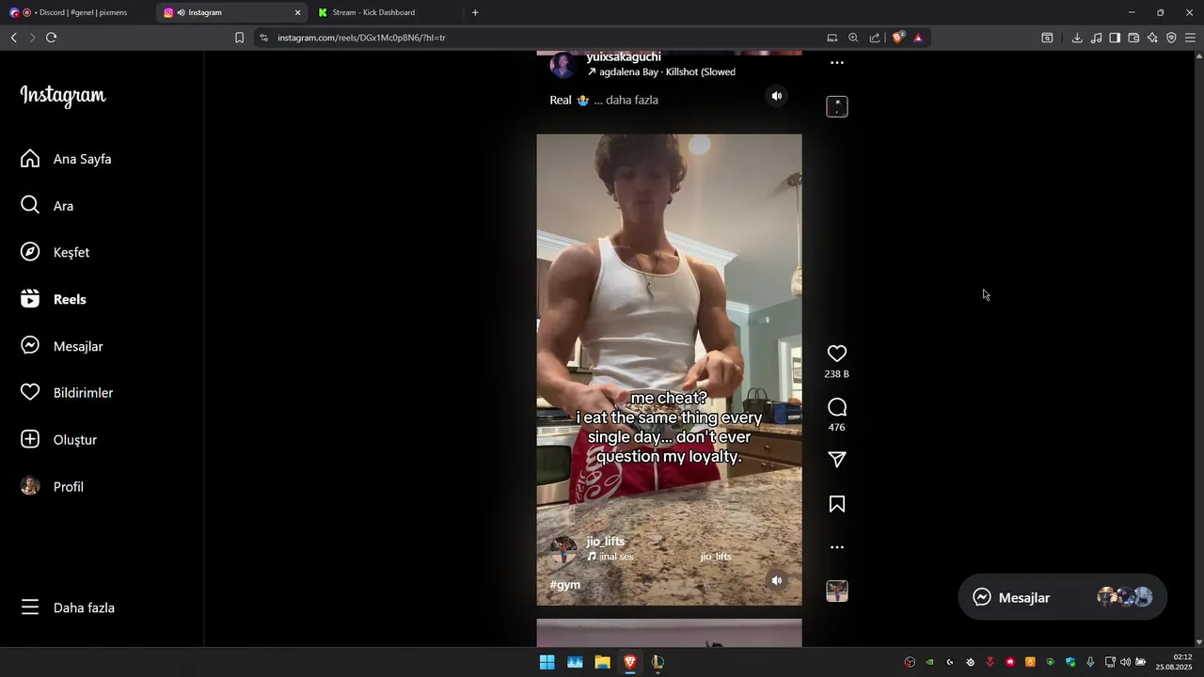The image size is (1204, 677).
Task: Open League of Legends taskbar icon
Action: pyautogui.click(x=657, y=662)
